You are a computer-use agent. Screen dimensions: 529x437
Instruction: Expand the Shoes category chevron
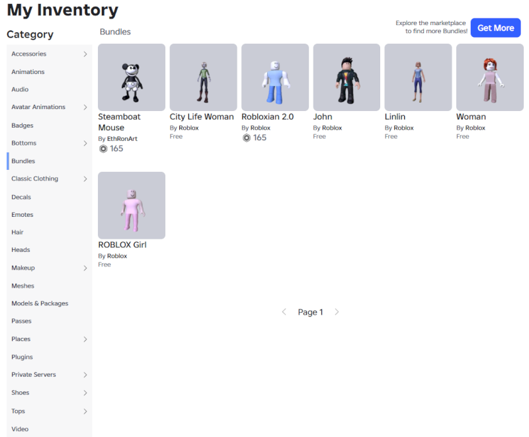tap(85, 393)
